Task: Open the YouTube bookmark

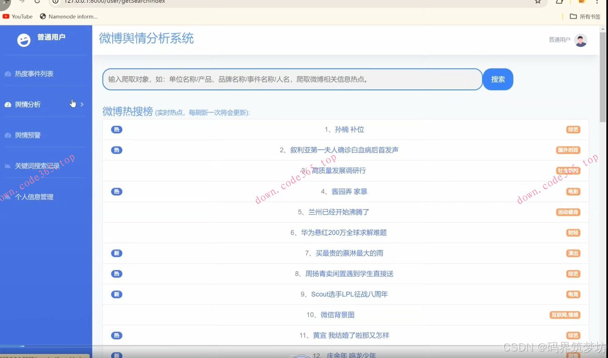Action: pos(17,16)
